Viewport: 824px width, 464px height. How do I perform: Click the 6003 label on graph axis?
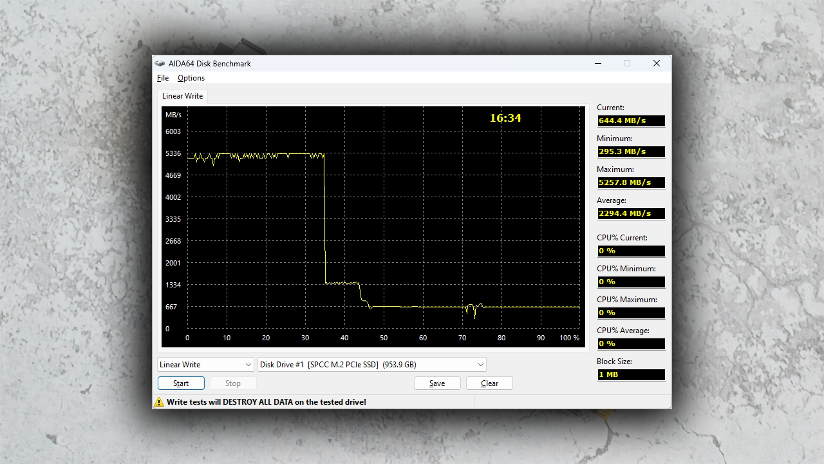tap(173, 131)
